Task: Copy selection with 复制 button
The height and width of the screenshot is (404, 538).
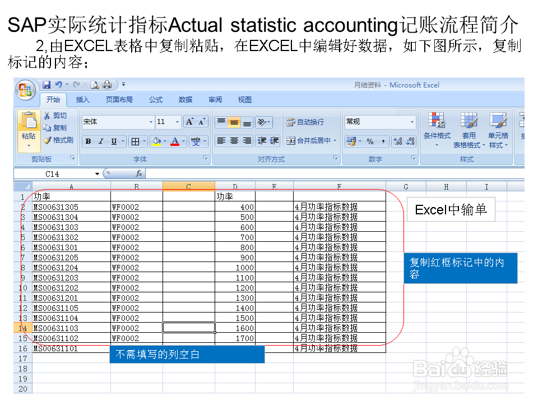Action: 55,128
